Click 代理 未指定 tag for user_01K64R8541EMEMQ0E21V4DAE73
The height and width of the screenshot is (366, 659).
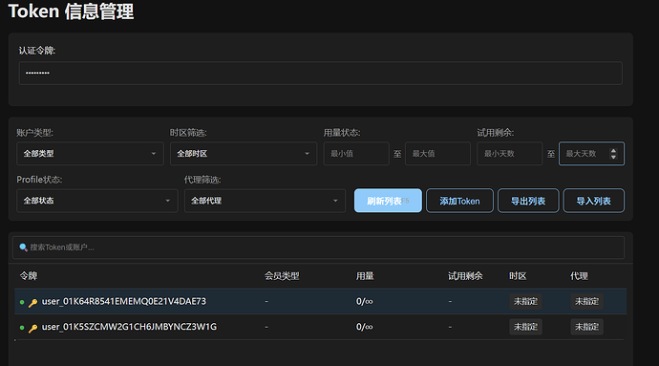coord(586,301)
